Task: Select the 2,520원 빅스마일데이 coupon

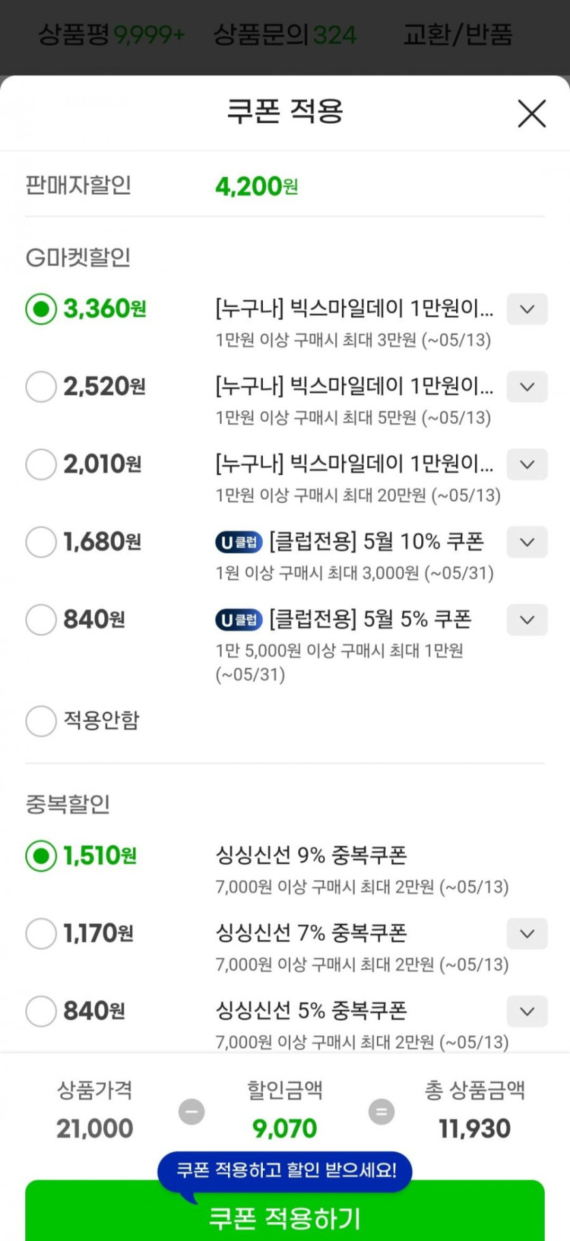Action: click(41, 387)
